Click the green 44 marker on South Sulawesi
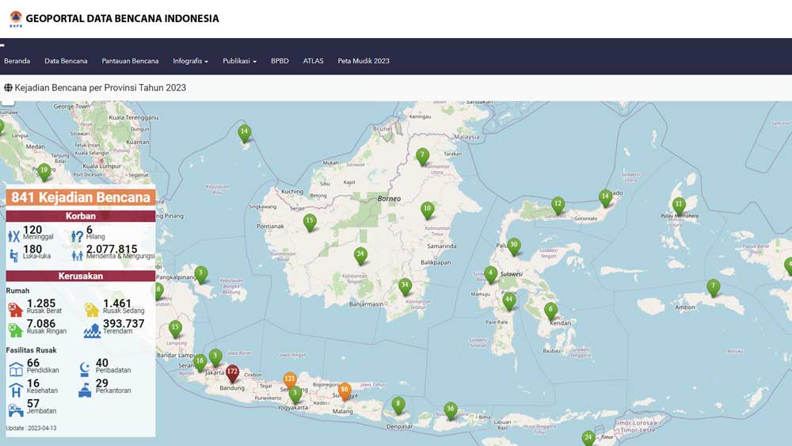This screenshot has height=446, width=792. pos(509,299)
